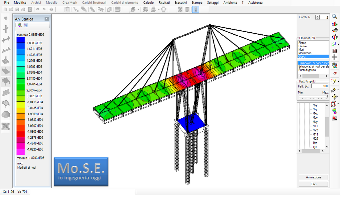The image size is (341, 197).
Task: Click the camera view icon
Action: pos(334,30)
